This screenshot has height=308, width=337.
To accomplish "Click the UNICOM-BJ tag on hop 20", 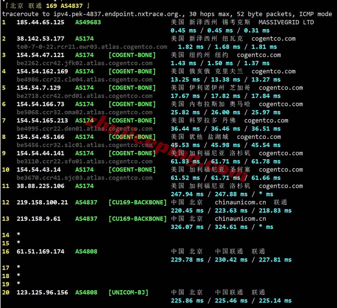I will (x=128, y=292).
